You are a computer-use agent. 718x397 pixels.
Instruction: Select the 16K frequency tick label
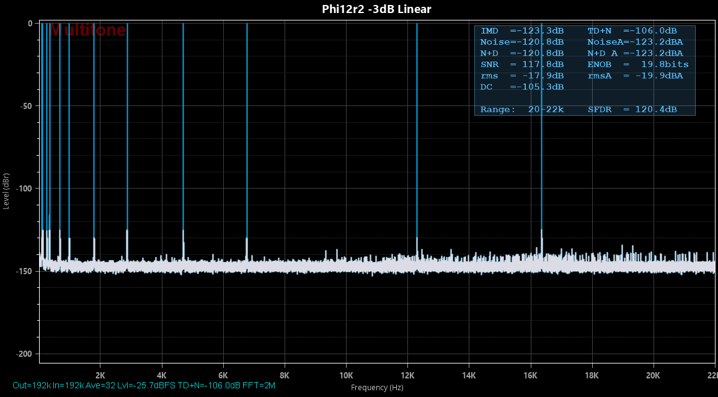pyautogui.click(x=530, y=376)
